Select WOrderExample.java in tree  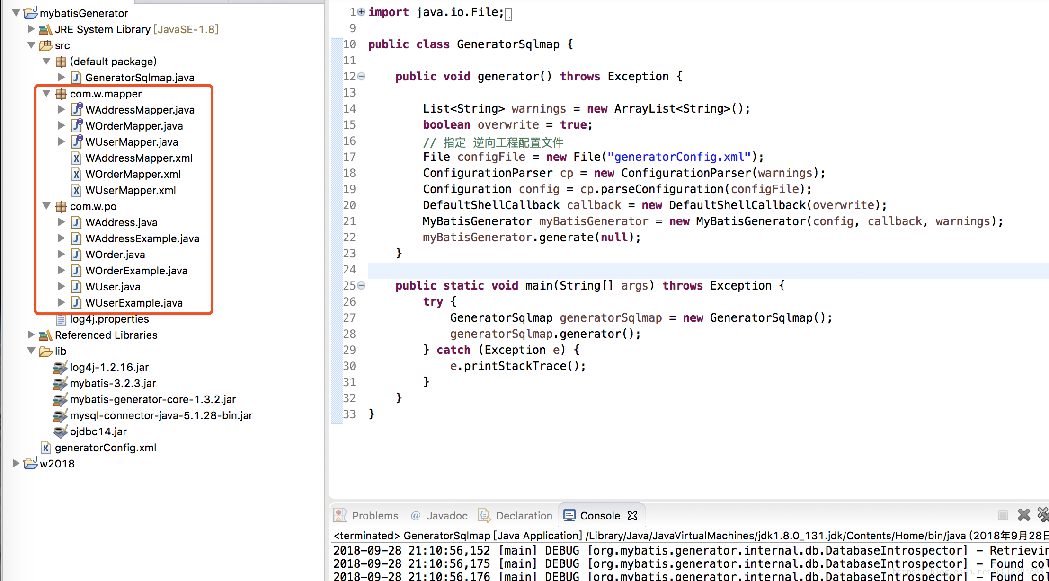click(x=136, y=271)
